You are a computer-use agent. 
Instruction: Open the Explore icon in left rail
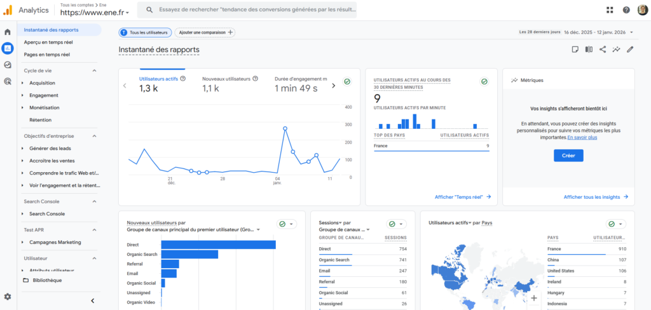pyautogui.click(x=8, y=65)
